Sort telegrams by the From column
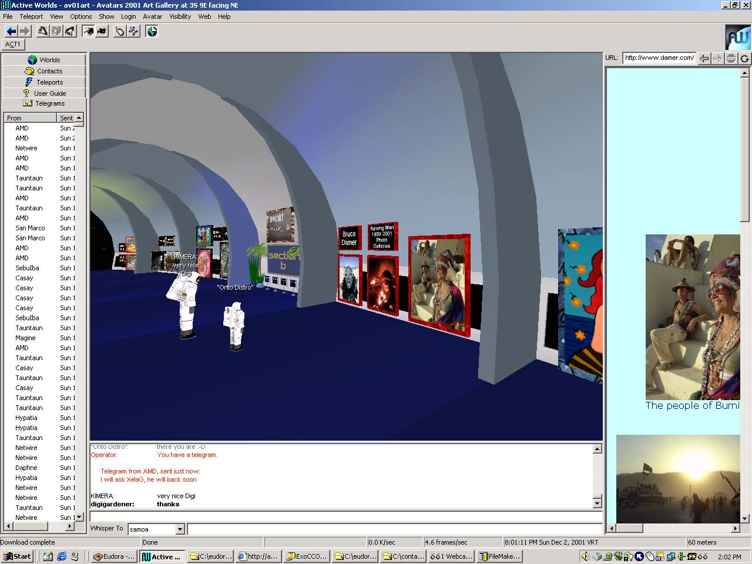Viewport: 752px width, 564px height. [29, 118]
